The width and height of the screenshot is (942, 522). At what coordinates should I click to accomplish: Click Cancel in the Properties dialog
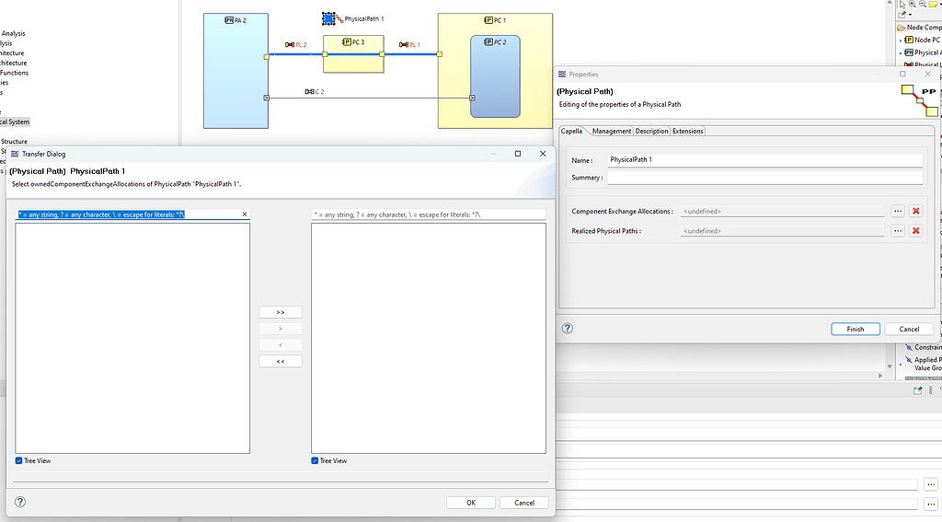pos(909,329)
